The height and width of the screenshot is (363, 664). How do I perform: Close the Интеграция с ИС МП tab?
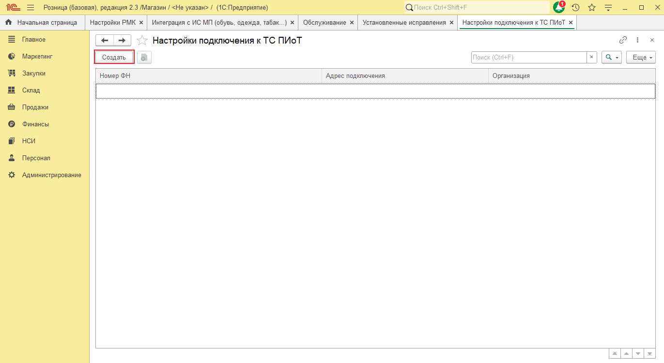(x=292, y=22)
